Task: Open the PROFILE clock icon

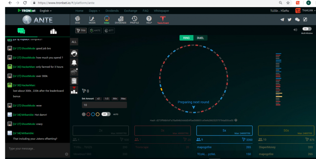Action: coord(135,20)
